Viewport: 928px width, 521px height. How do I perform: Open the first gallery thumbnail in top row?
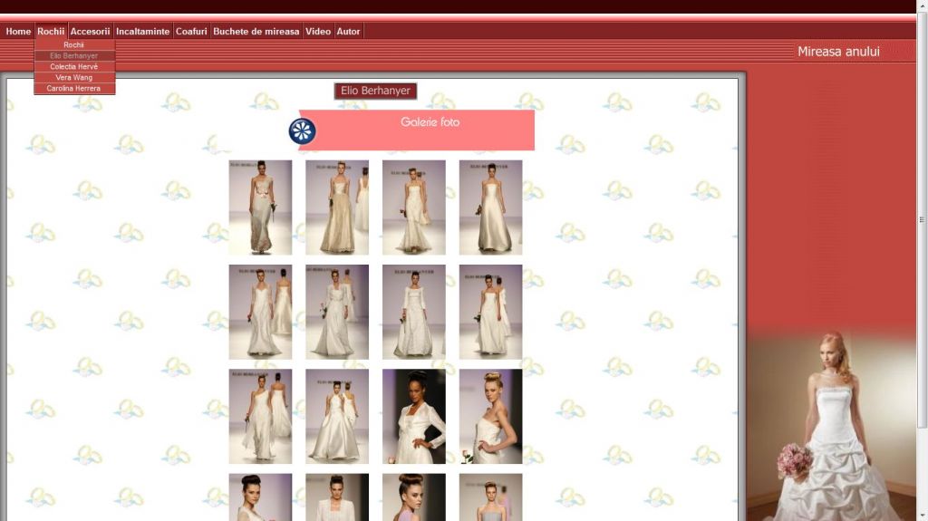click(x=260, y=207)
